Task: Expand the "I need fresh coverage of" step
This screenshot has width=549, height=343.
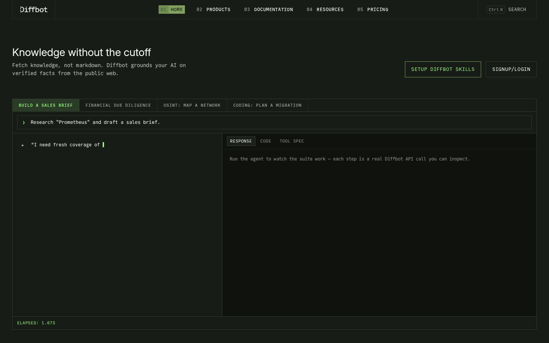Action: coord(23,145)
